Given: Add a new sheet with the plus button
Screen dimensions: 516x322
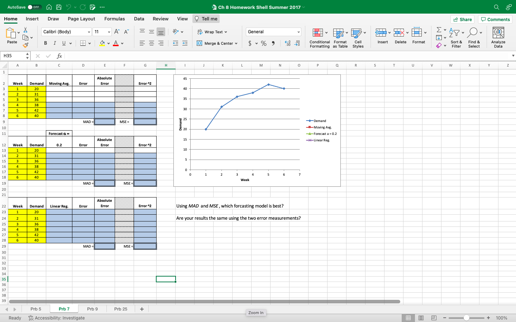Looking at the screenshot, I should point(141,309).
